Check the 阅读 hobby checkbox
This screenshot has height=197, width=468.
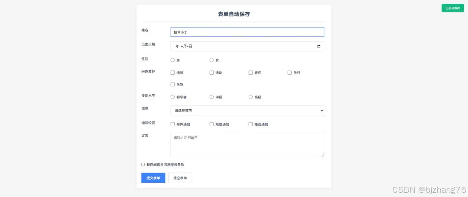click(x=172, y=73)
